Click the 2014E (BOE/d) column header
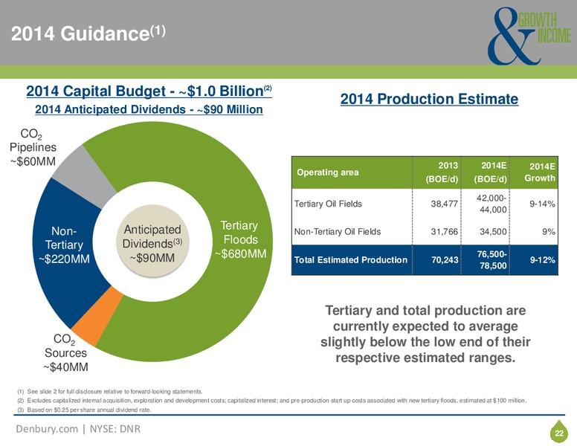The width and height of the screenshot is (577, 446). [490, 172]
